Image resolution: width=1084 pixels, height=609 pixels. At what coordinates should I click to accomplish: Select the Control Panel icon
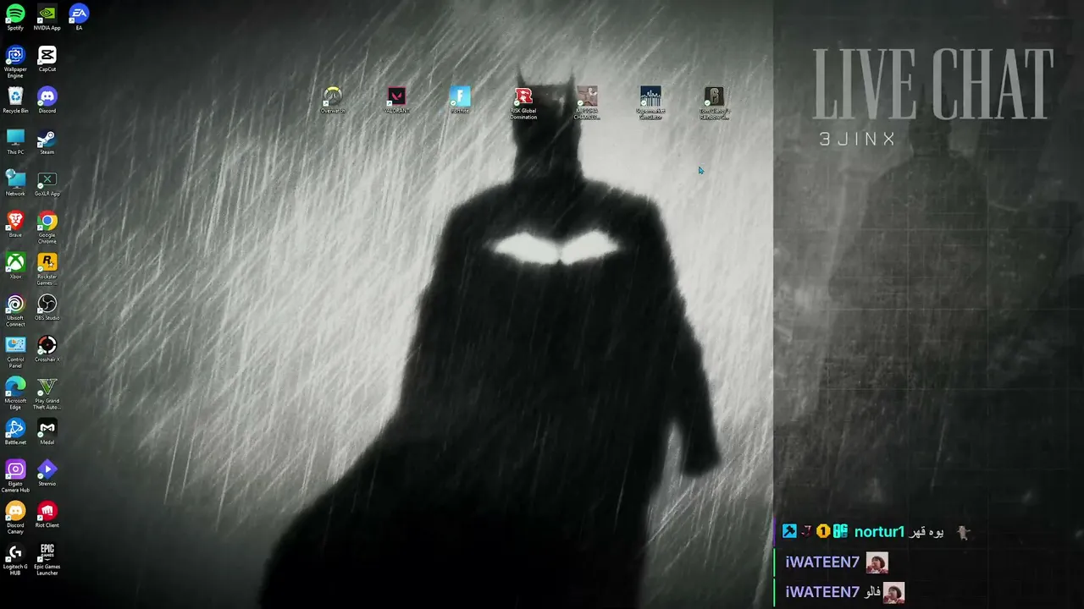point(15,353)
